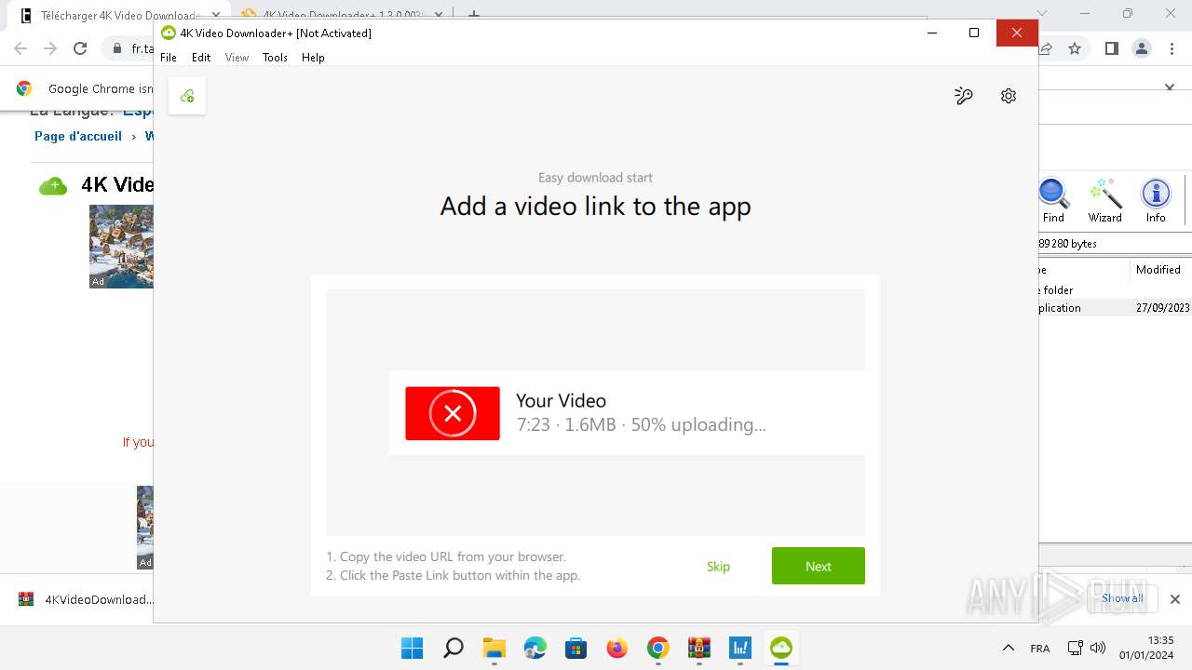Open Chrome profile avatar

(1142, 48)
